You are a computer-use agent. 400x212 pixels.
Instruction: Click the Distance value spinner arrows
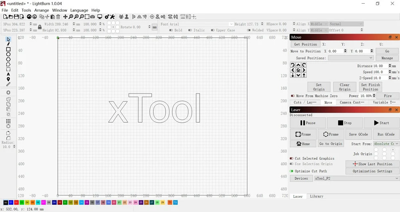[x=390, y=65]
